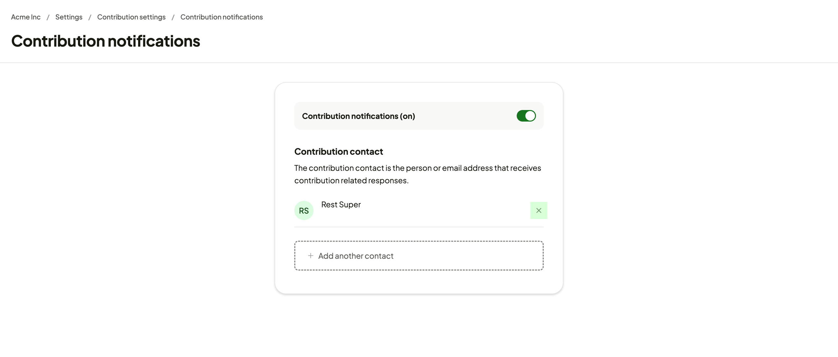Click the dashed Add another contact area

point(418,256)
